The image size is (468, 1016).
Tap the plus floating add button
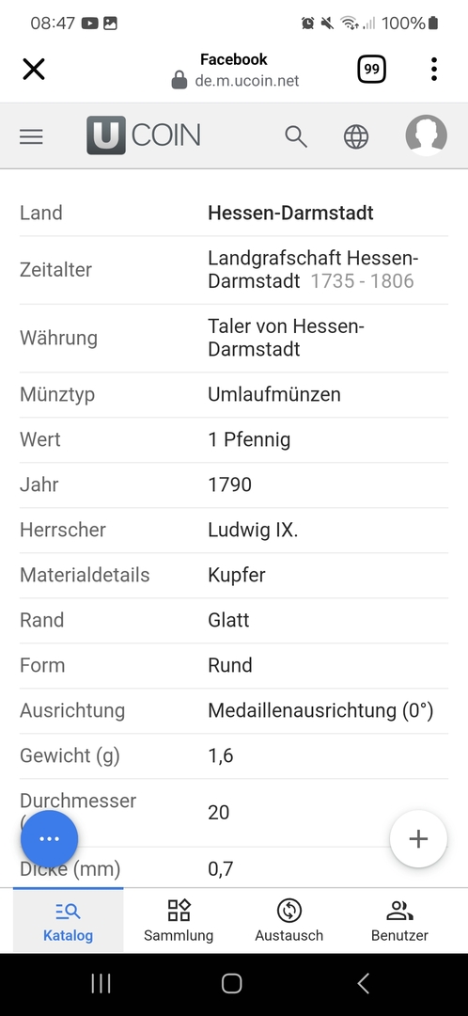pyautogui.click(x=418, y=838)
